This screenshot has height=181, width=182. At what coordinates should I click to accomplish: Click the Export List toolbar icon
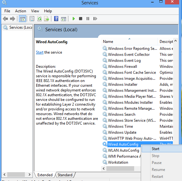pyautogui.click(x=47, y=19)
